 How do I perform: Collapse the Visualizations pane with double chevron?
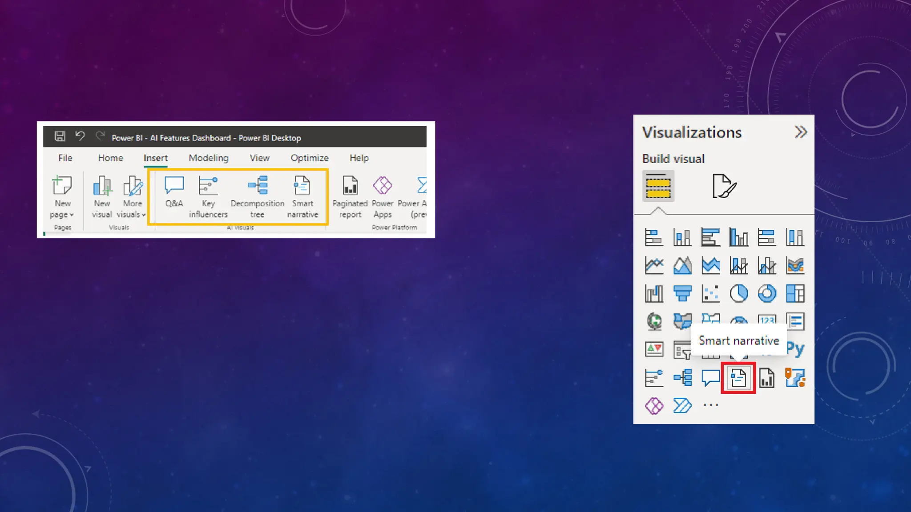click(800, 132)
